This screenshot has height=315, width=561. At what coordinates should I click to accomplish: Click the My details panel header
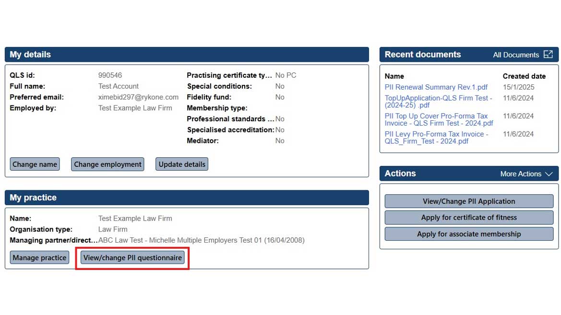tap(30, 55)
